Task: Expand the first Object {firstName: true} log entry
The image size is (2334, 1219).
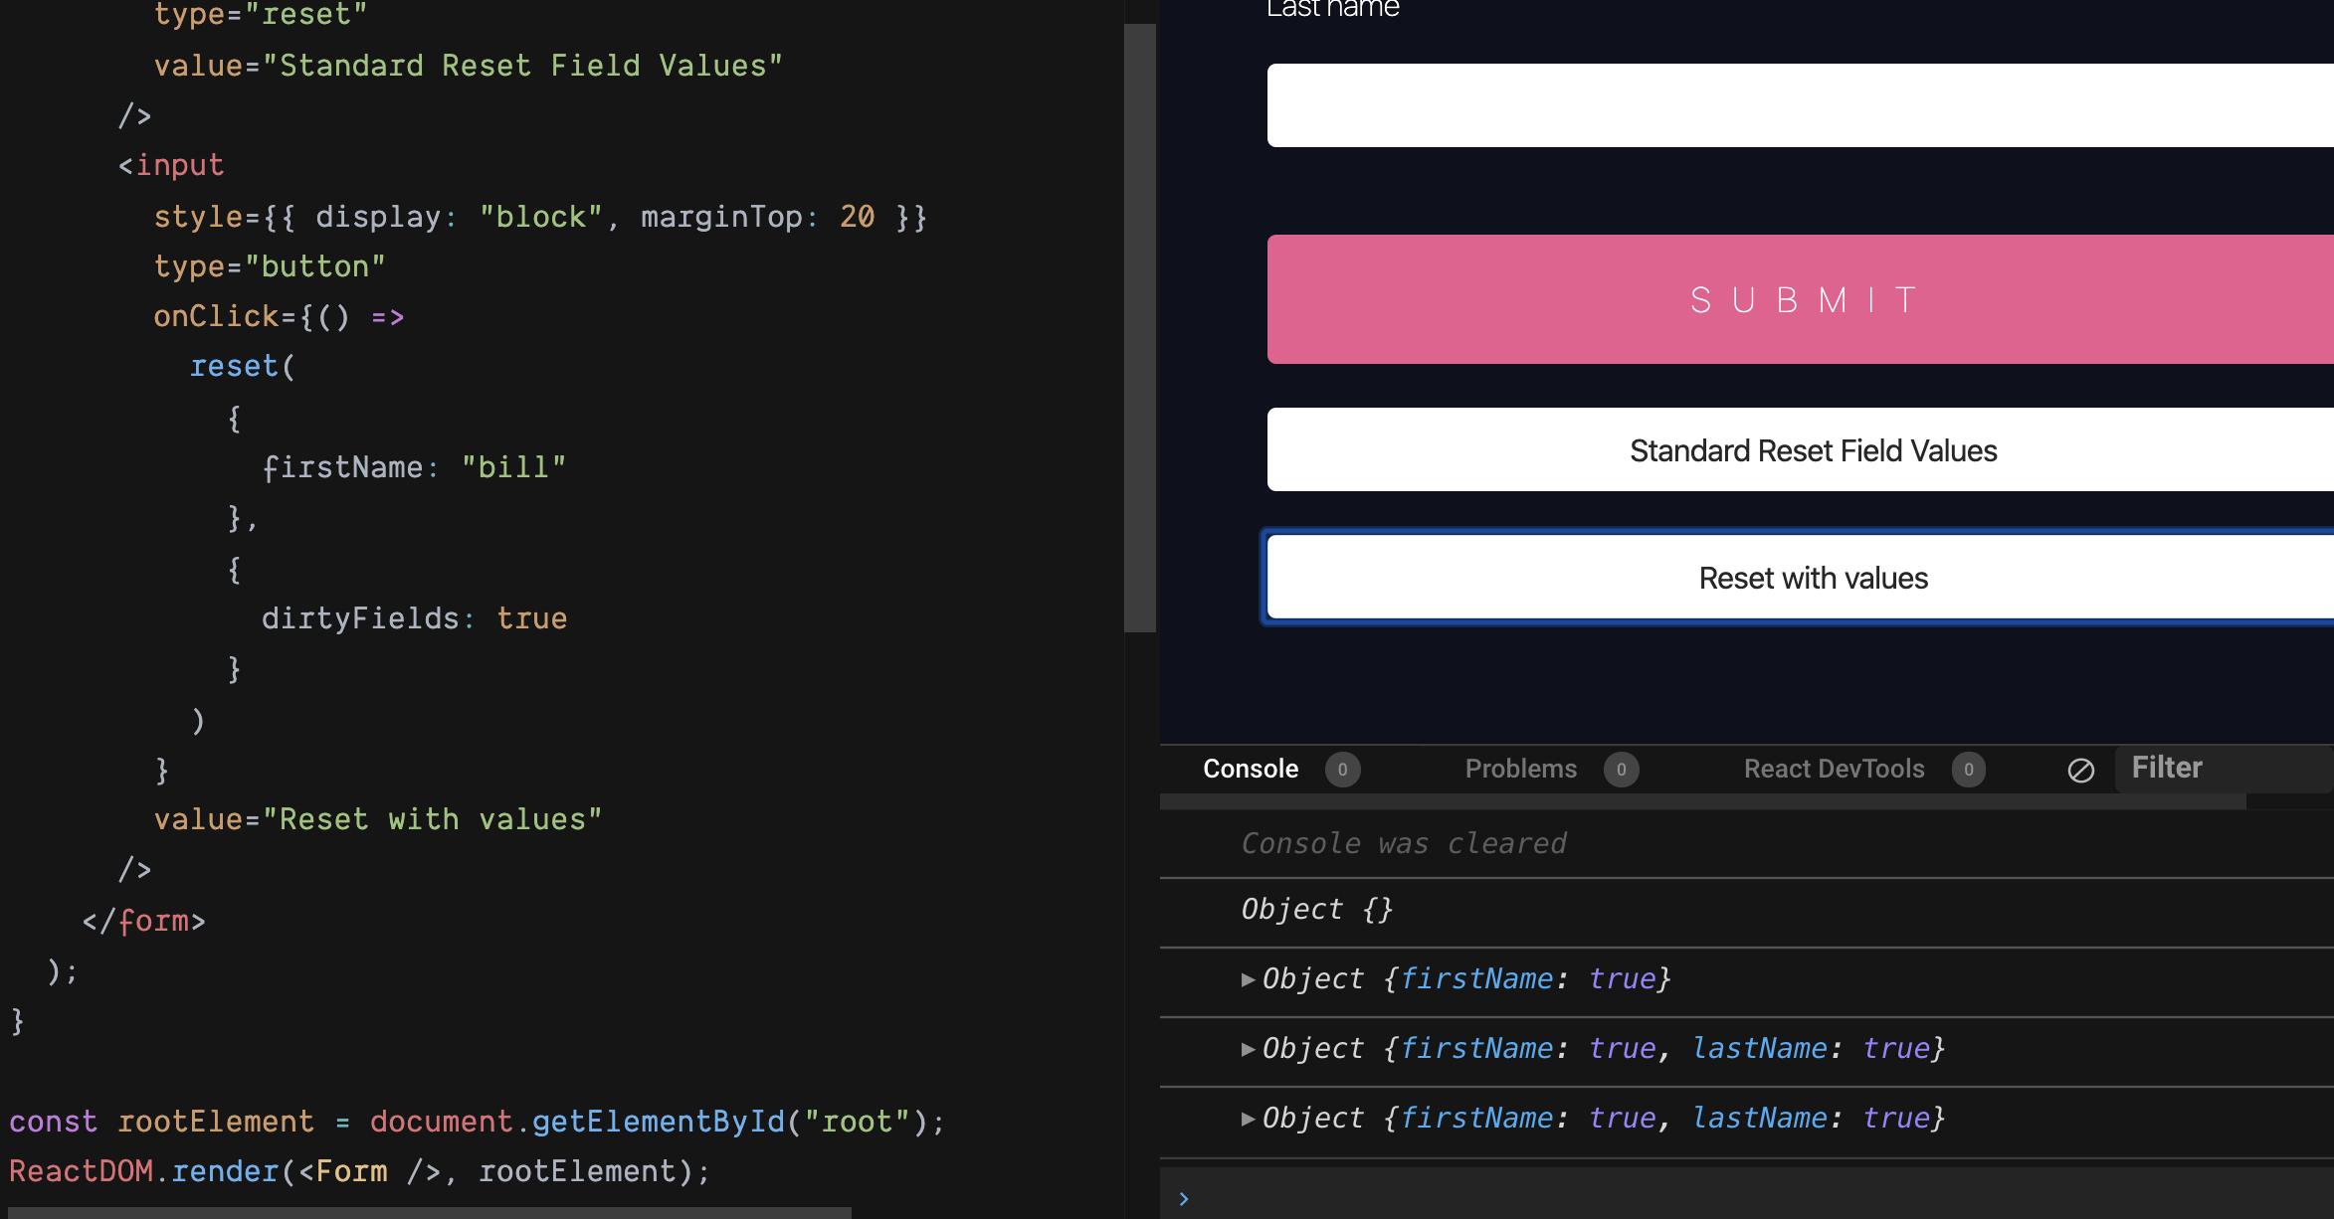Action: point(1248,978)
